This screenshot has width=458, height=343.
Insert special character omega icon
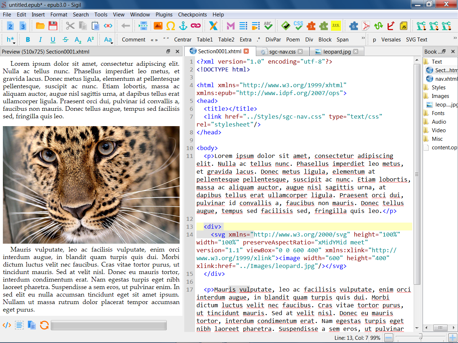click(171, 26)
